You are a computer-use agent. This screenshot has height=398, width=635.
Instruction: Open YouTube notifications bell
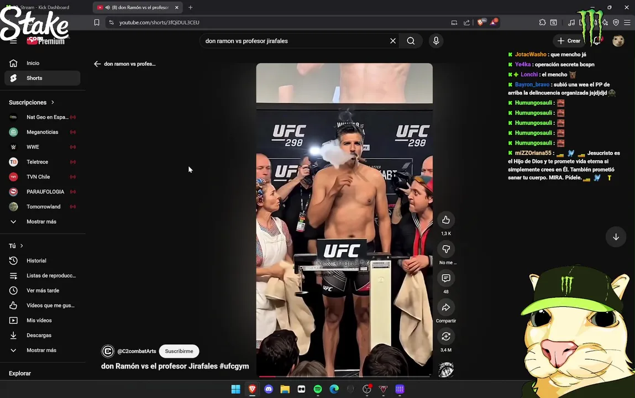597,41
